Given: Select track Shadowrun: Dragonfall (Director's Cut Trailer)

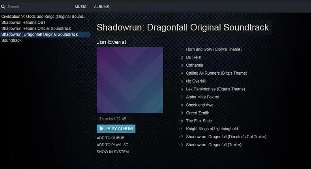Looking at the screenshot, I should coord(226,137).
